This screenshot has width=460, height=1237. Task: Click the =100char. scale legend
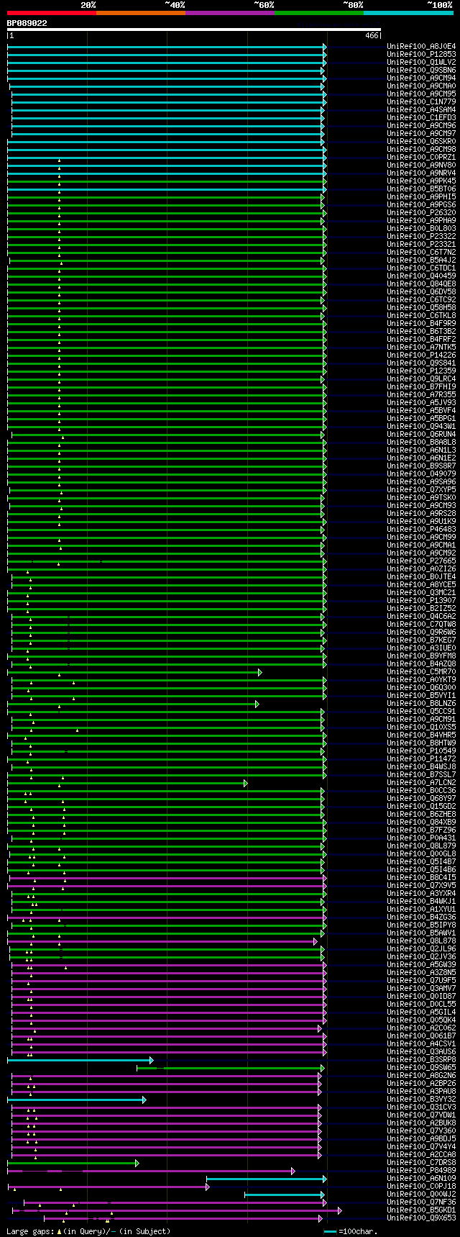pyautogui.click(x=350, y=1231)
